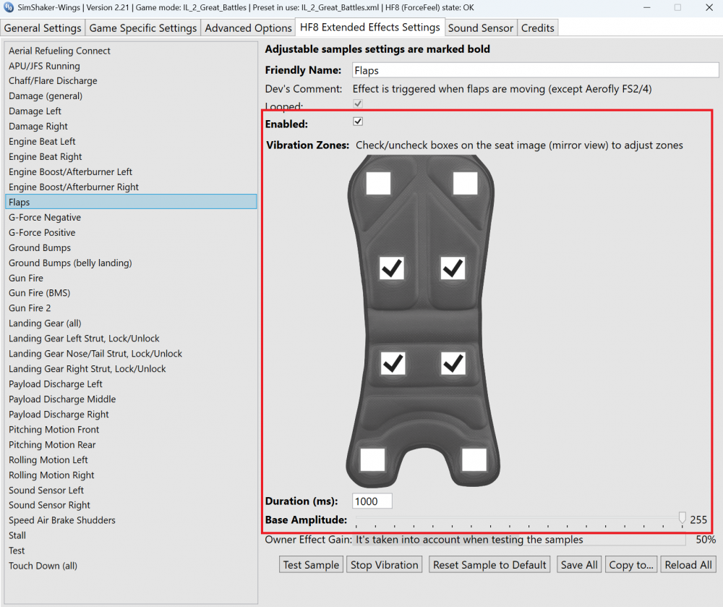
Task: Switch to the Advanced Options tab
Action: coord(248,27)
